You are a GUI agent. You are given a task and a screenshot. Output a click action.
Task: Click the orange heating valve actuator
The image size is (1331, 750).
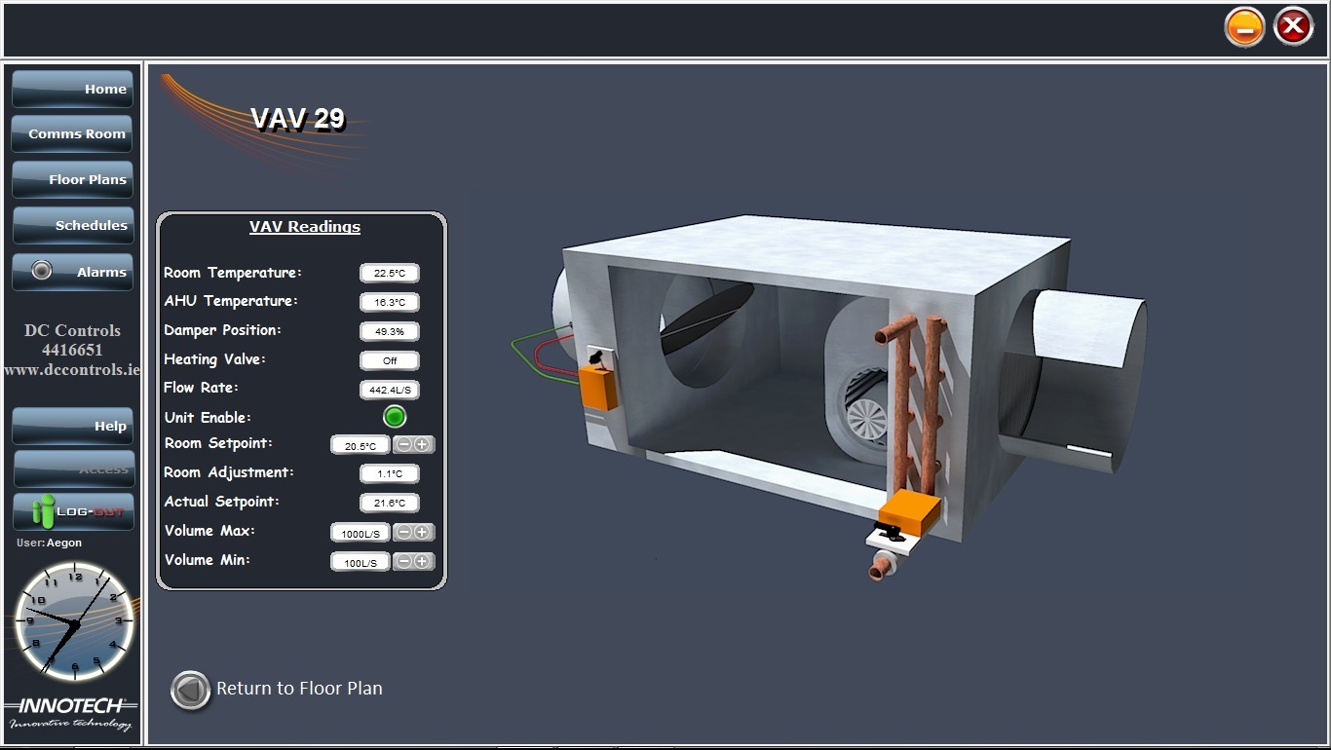tap(908, 511)
